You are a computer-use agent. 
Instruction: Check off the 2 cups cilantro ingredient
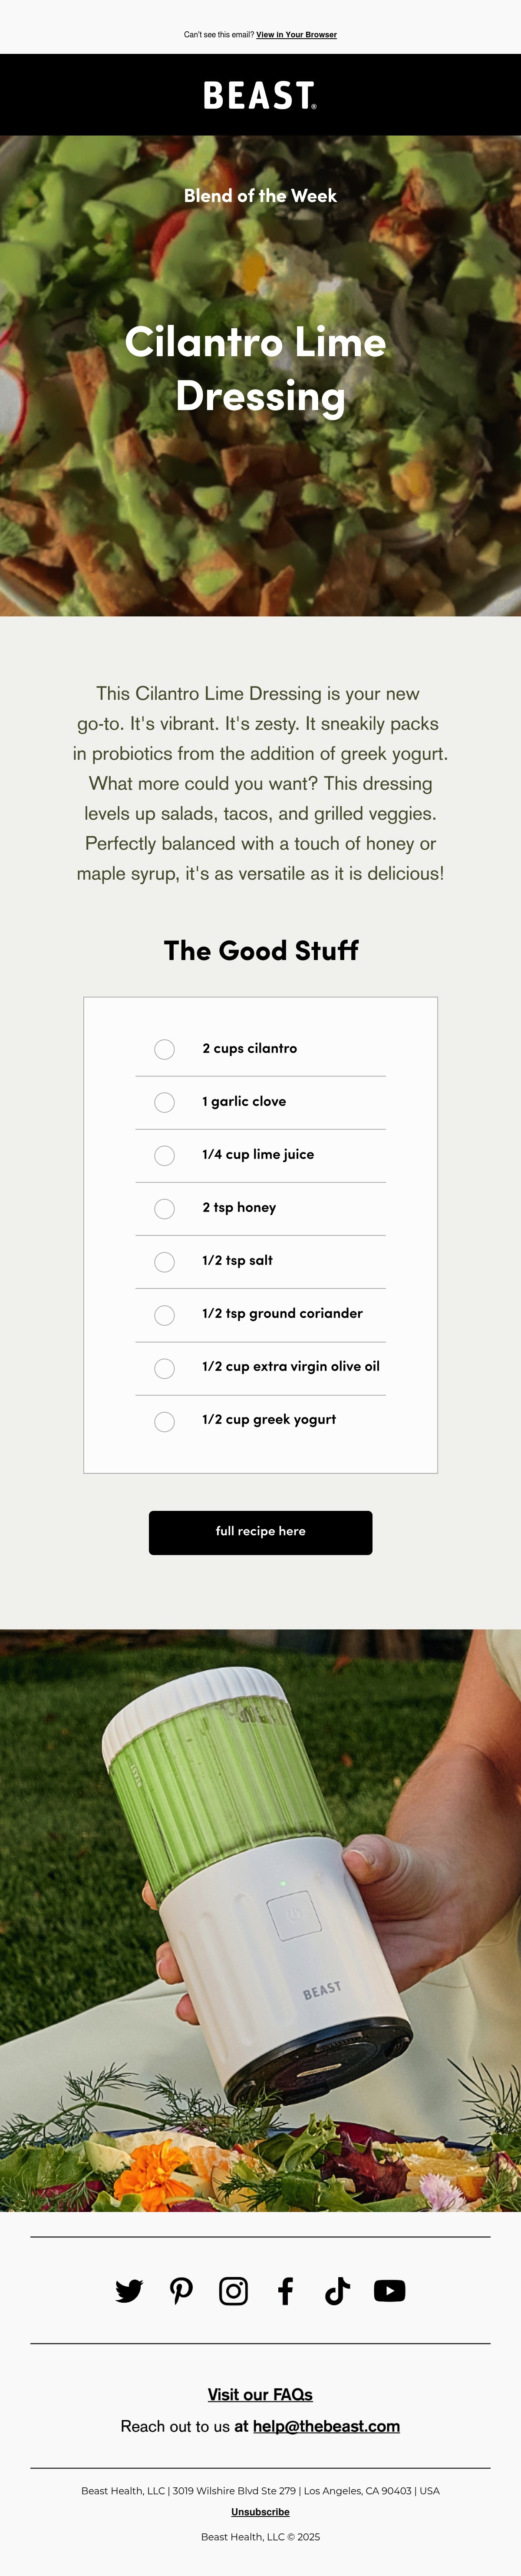[x=165, y=1050]
